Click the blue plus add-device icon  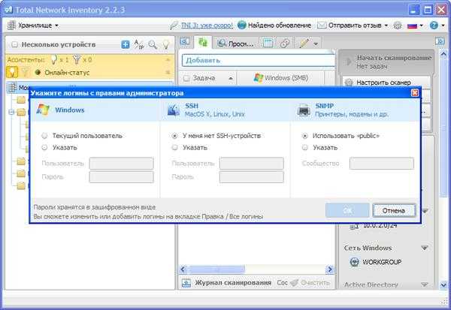click(126, 44)
